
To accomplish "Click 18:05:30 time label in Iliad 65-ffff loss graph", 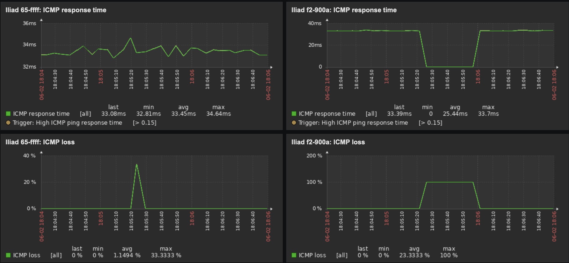I will (x=146, y=221).
